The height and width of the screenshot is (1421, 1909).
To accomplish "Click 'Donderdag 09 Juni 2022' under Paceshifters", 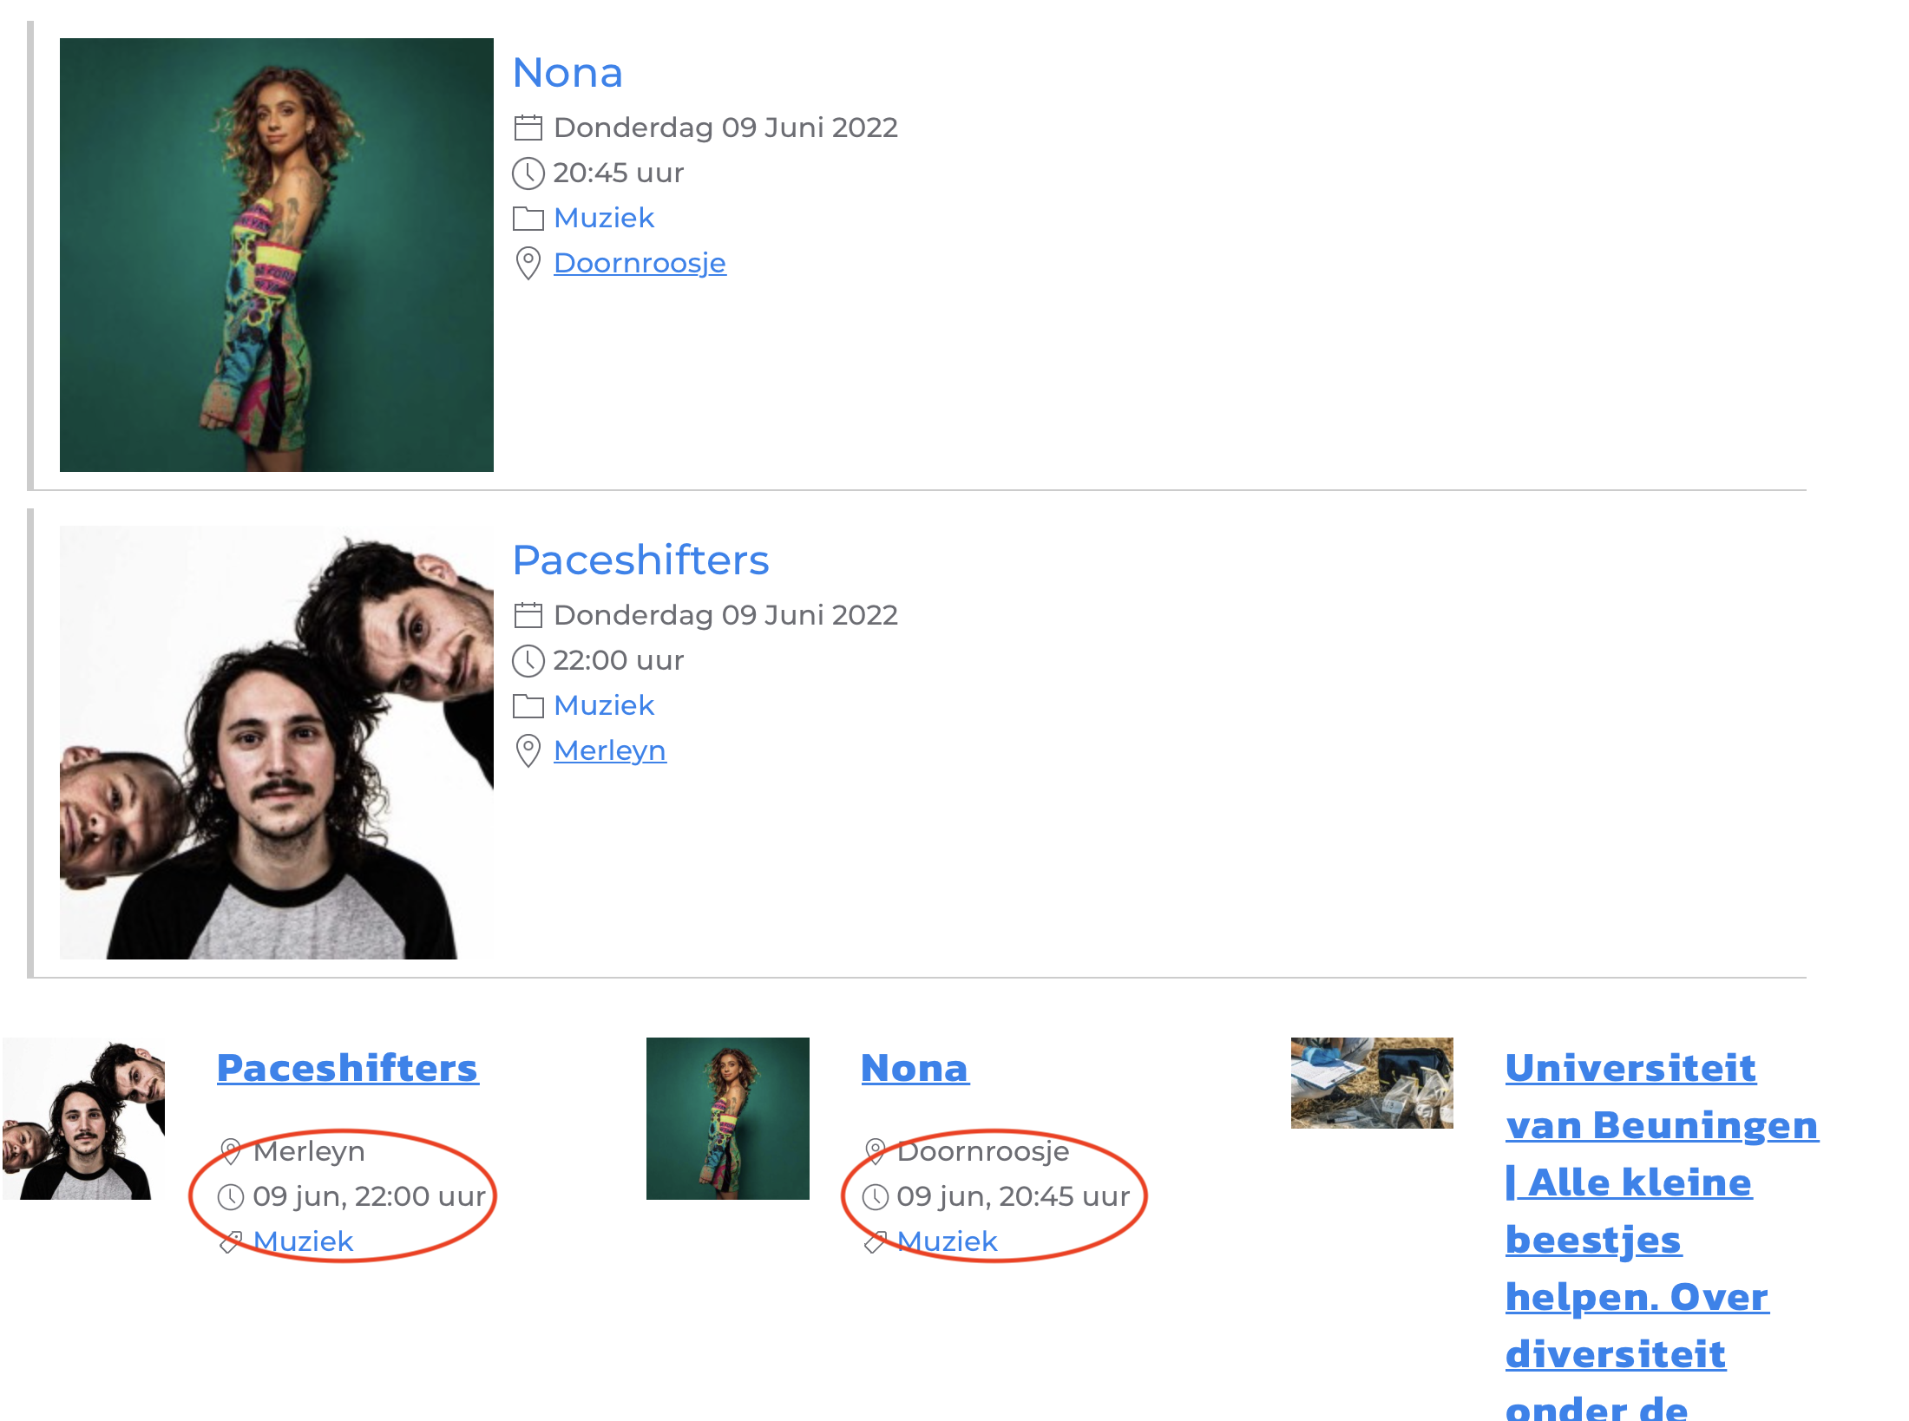I will 725,615.
